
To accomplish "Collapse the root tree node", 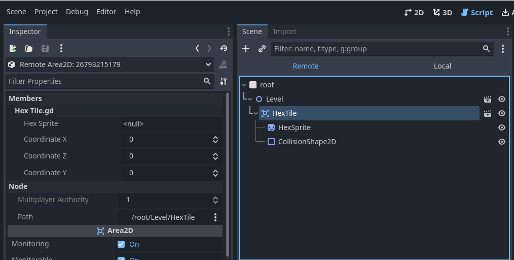I will (x=244, y=85).
